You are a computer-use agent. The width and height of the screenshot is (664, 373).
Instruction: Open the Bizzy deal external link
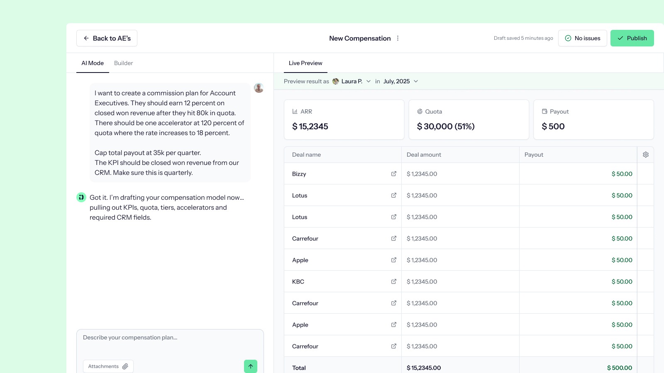click(x=393, y=174)
